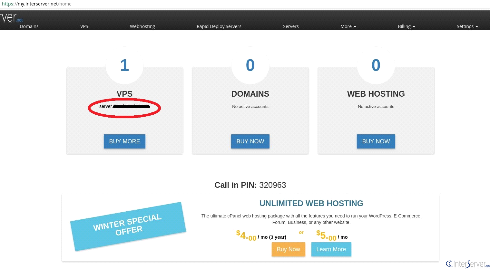Click the $4.00 / mo (3 year) price
This screenshot has width=490, height=269.
click(x=261, y=236)
